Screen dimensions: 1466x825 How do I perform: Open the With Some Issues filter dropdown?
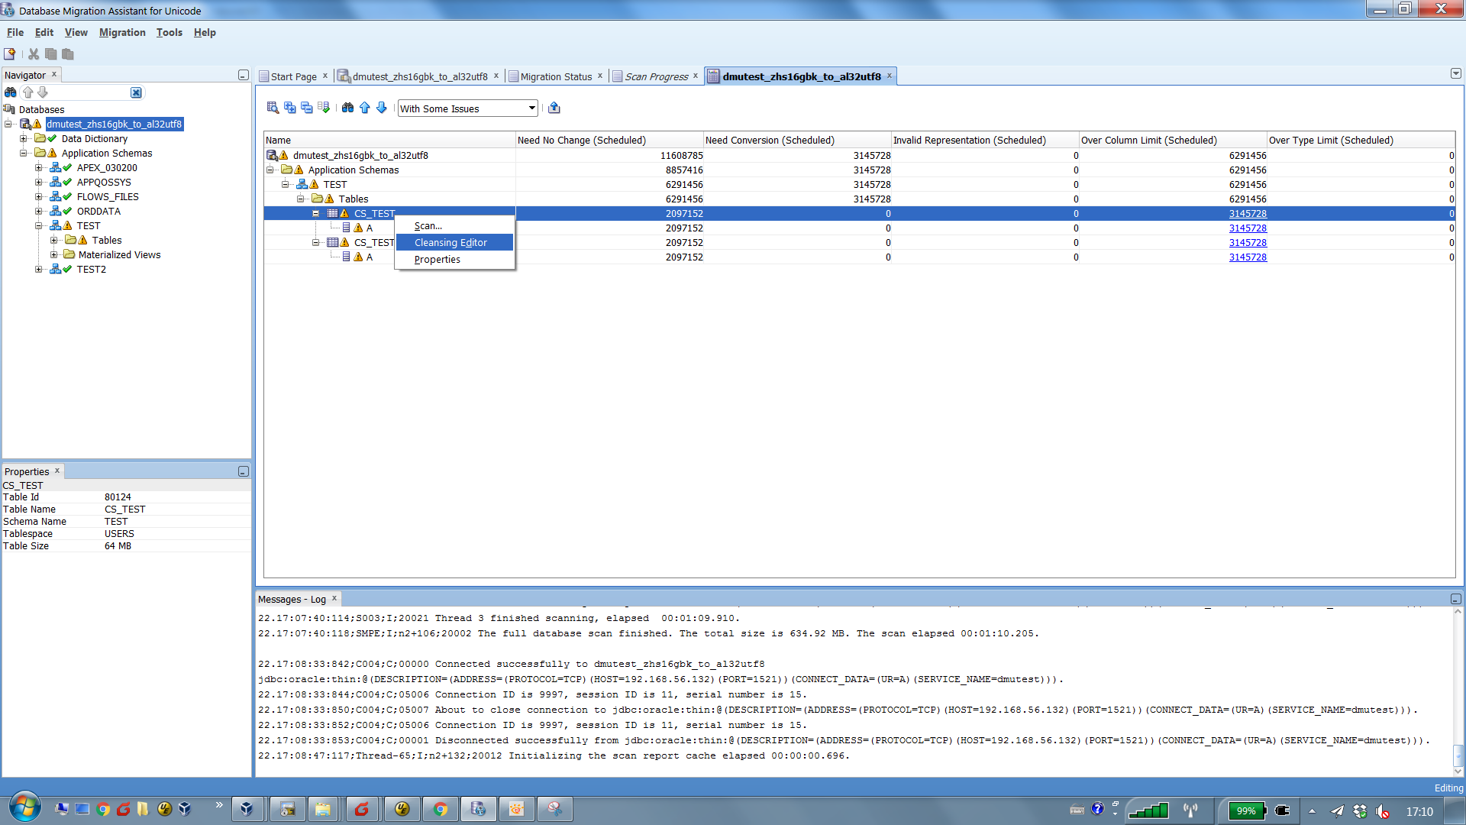pyautogui.click(x=532, y=108)
